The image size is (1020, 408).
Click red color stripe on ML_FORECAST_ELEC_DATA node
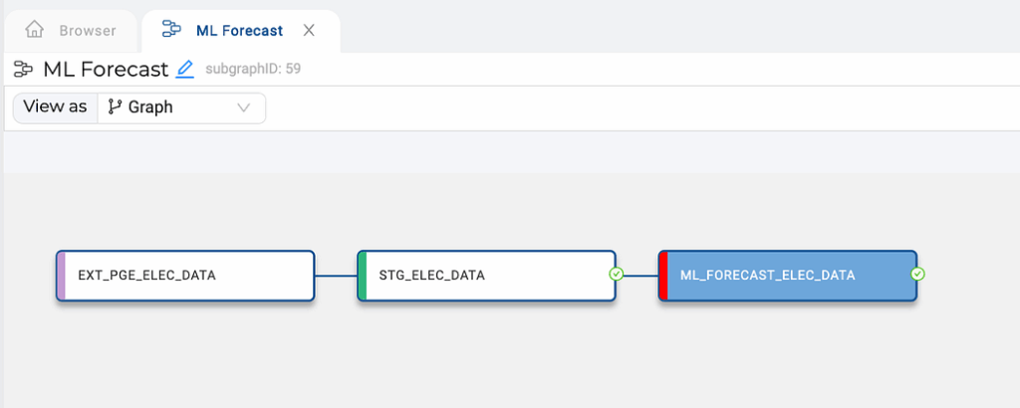coord(663,276)
